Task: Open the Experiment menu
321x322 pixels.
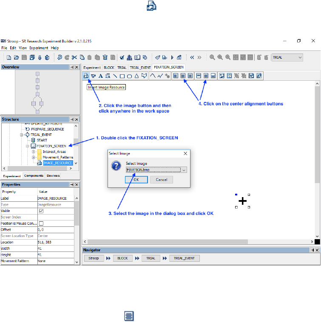Action: tap(39, 48)
